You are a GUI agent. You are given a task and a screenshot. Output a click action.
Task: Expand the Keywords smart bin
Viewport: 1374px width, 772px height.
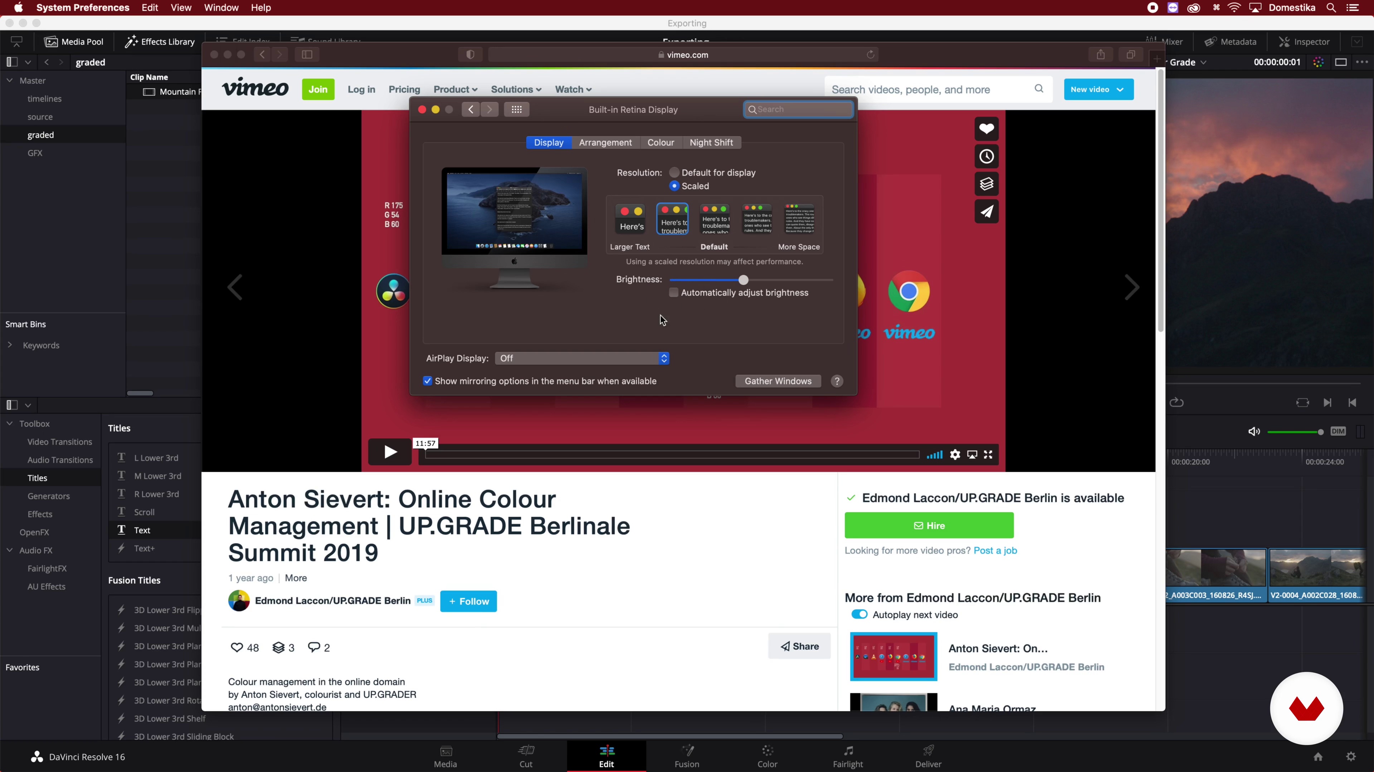[x=10, y=345]
